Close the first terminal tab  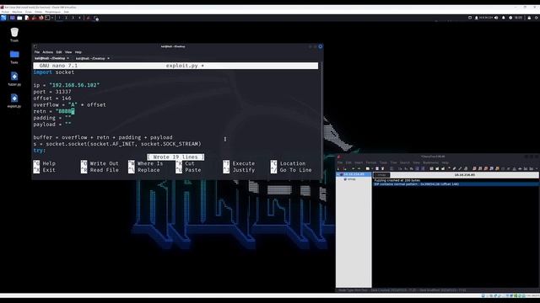[x=67, y=58]
